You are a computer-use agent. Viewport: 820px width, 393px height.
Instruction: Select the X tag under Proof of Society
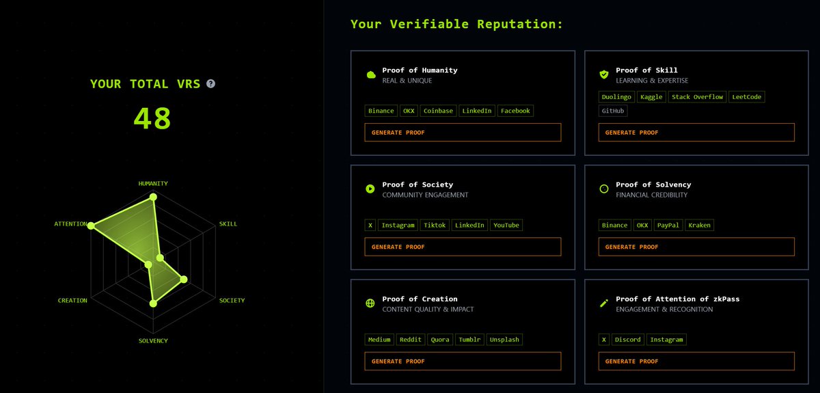370,225
